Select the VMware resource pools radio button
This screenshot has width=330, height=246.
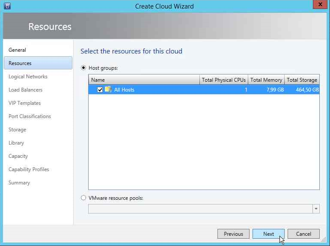(83, 198)
